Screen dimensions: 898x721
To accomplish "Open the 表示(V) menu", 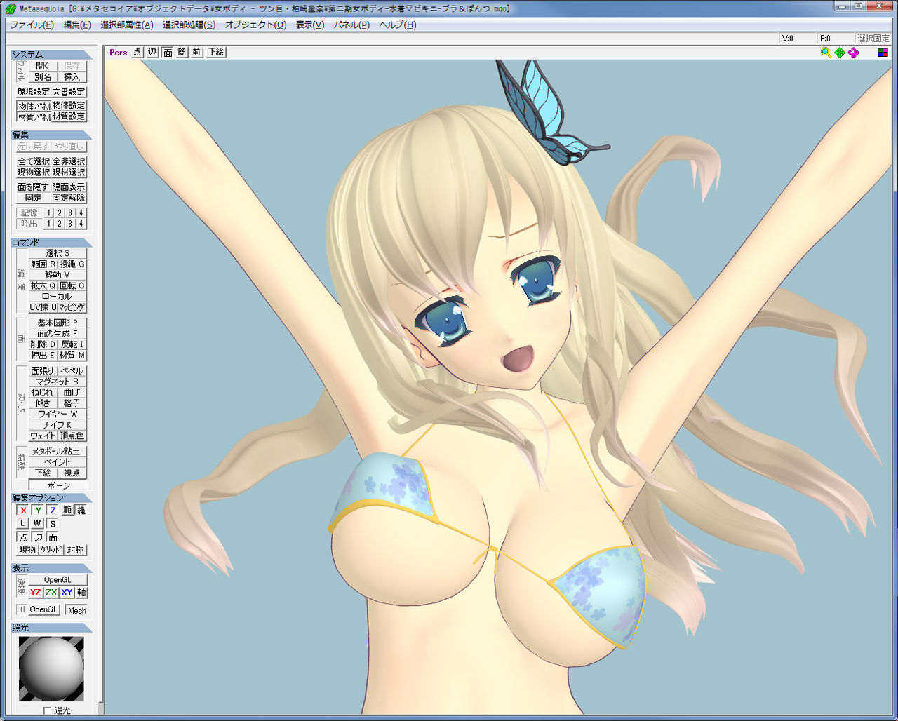I will click(310, 25).
